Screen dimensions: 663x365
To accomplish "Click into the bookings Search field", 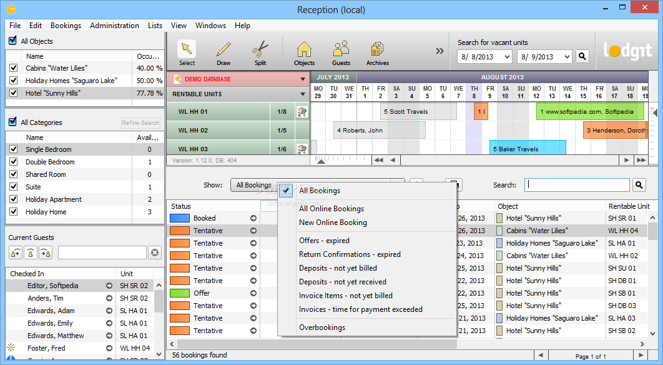I will pos(577,185).
